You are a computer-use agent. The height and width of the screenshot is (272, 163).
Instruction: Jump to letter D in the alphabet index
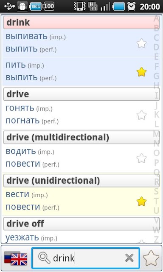point(156,47)
